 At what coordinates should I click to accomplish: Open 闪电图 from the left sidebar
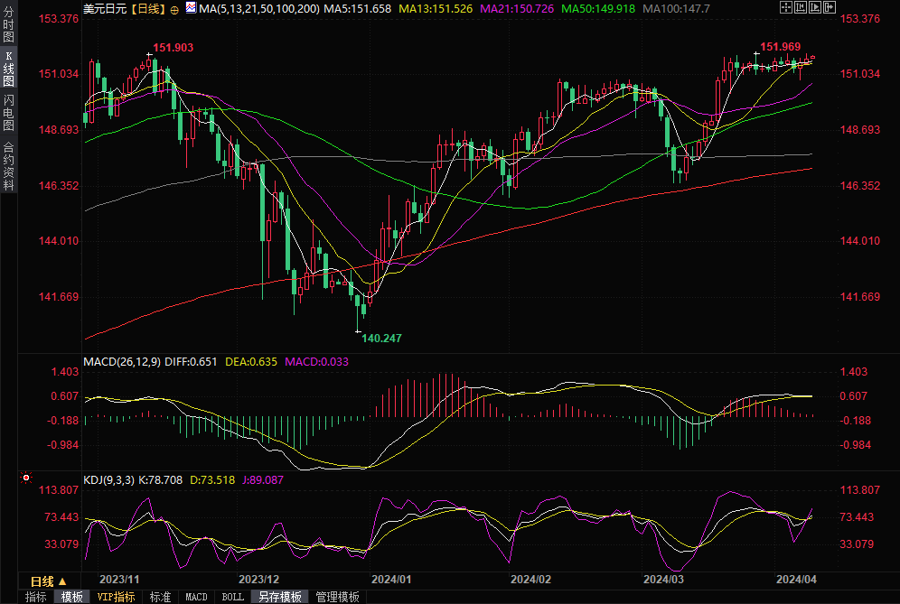8,111
